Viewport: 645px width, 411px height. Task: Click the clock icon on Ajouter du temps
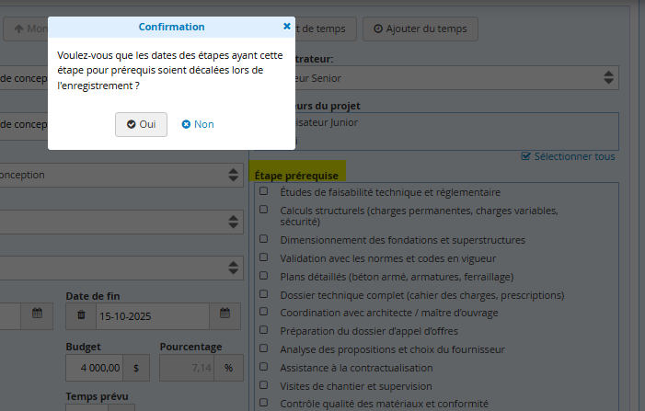click(378, 29)
